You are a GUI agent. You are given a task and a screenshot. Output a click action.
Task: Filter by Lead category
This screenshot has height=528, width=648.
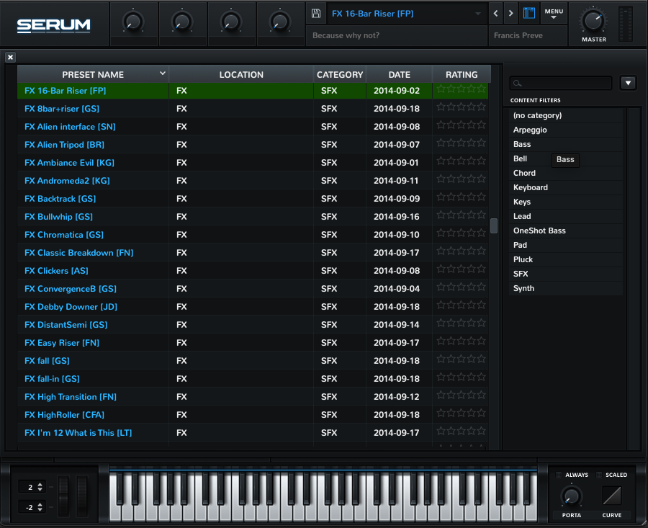566,216
